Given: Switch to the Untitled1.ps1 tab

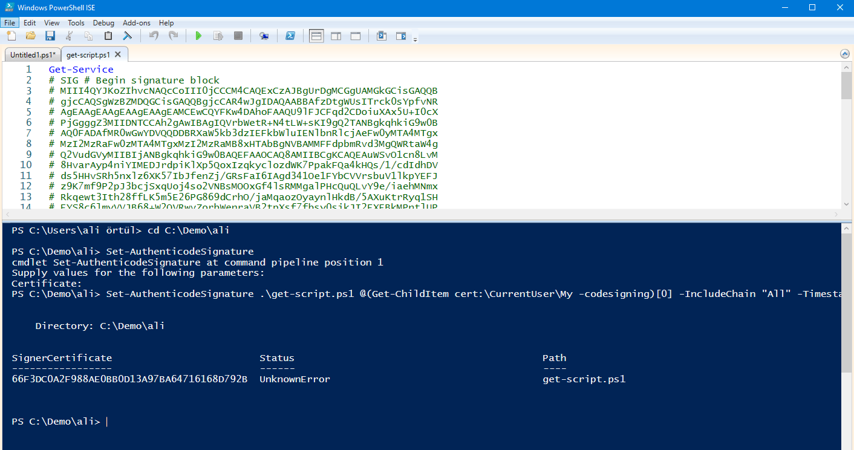Looking at the screenshot, I should tap(33, 54).
